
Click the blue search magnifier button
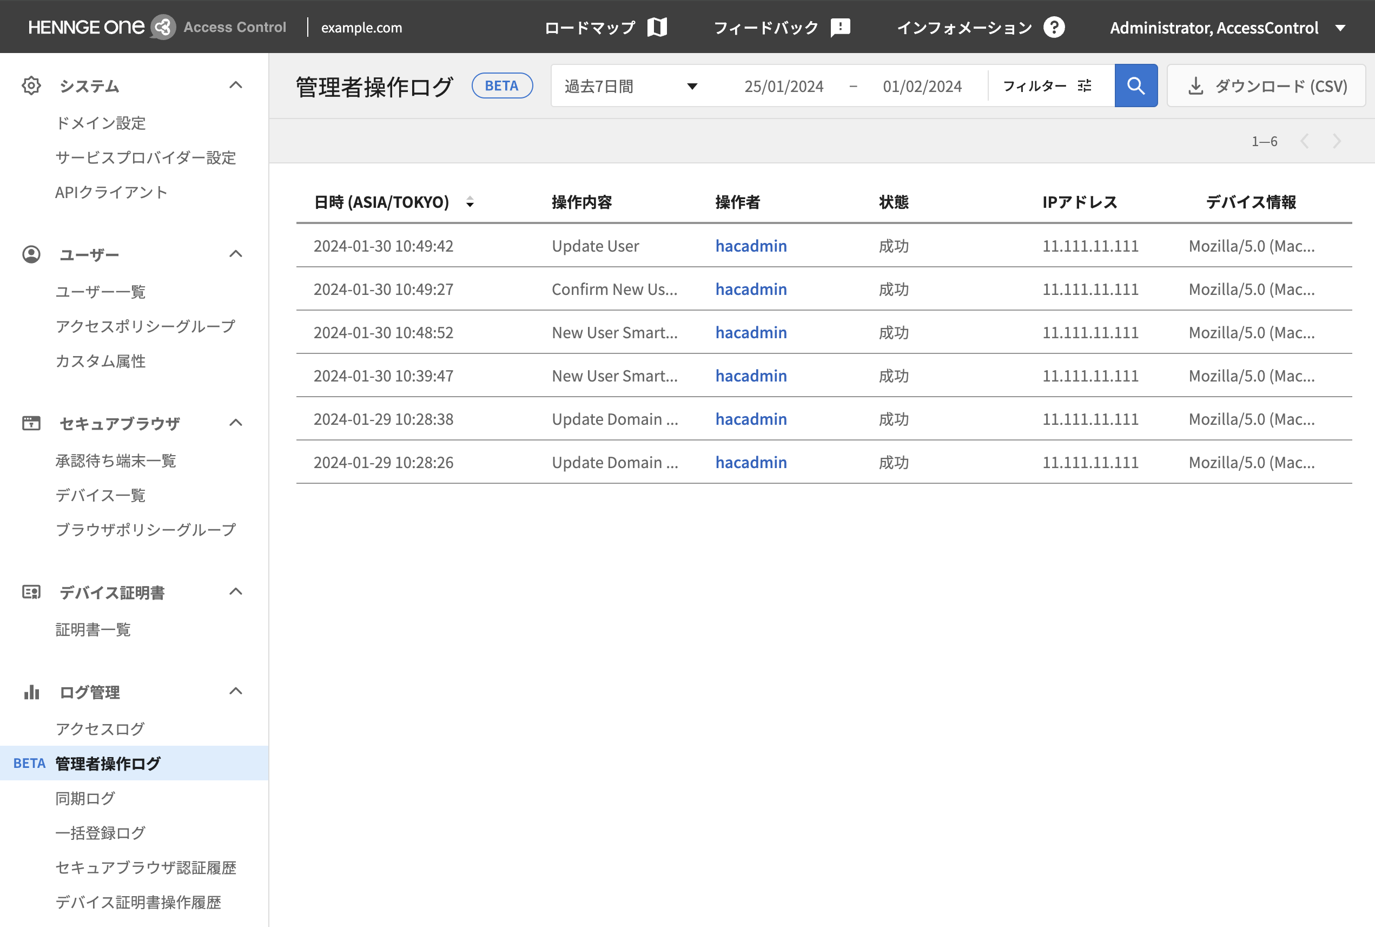[x=1136, y=86]
